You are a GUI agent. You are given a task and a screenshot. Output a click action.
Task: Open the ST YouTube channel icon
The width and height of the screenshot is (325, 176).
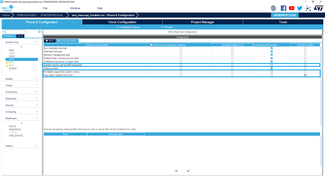click(x=291, y=8)
